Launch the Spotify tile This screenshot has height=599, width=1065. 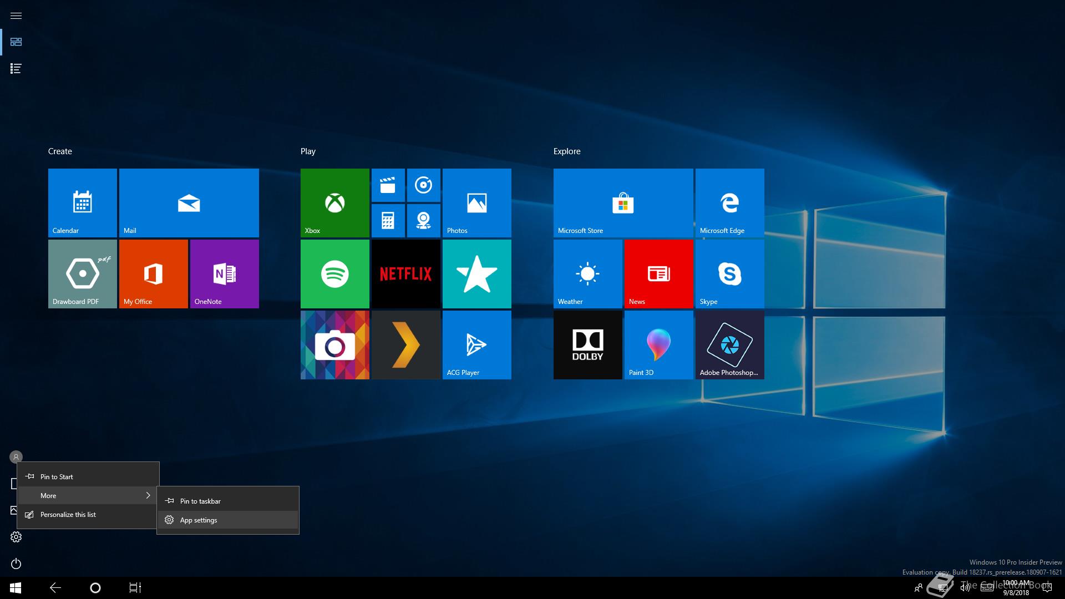pyautogui.click(x=335, y=274)
